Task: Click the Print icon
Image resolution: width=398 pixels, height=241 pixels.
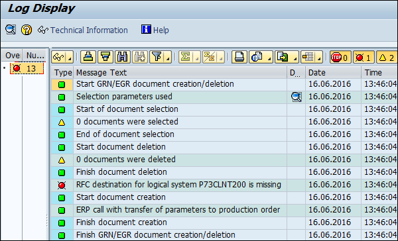Action: [239, 57]
